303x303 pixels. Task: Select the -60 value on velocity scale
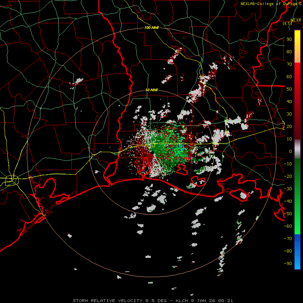(288, 226)
